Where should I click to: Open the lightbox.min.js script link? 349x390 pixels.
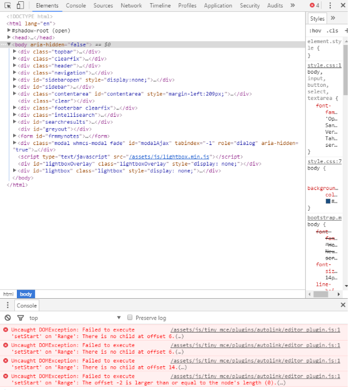(x=169, y=157)
